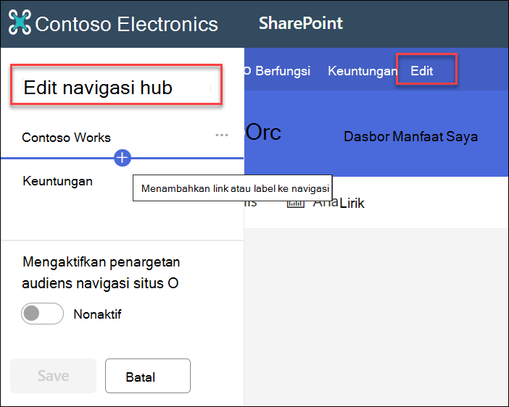Click Edit in the hub navigation bar

coord(422,71)
